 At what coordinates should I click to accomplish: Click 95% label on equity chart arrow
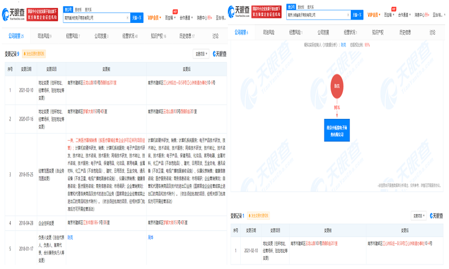[x=337, y=108]
